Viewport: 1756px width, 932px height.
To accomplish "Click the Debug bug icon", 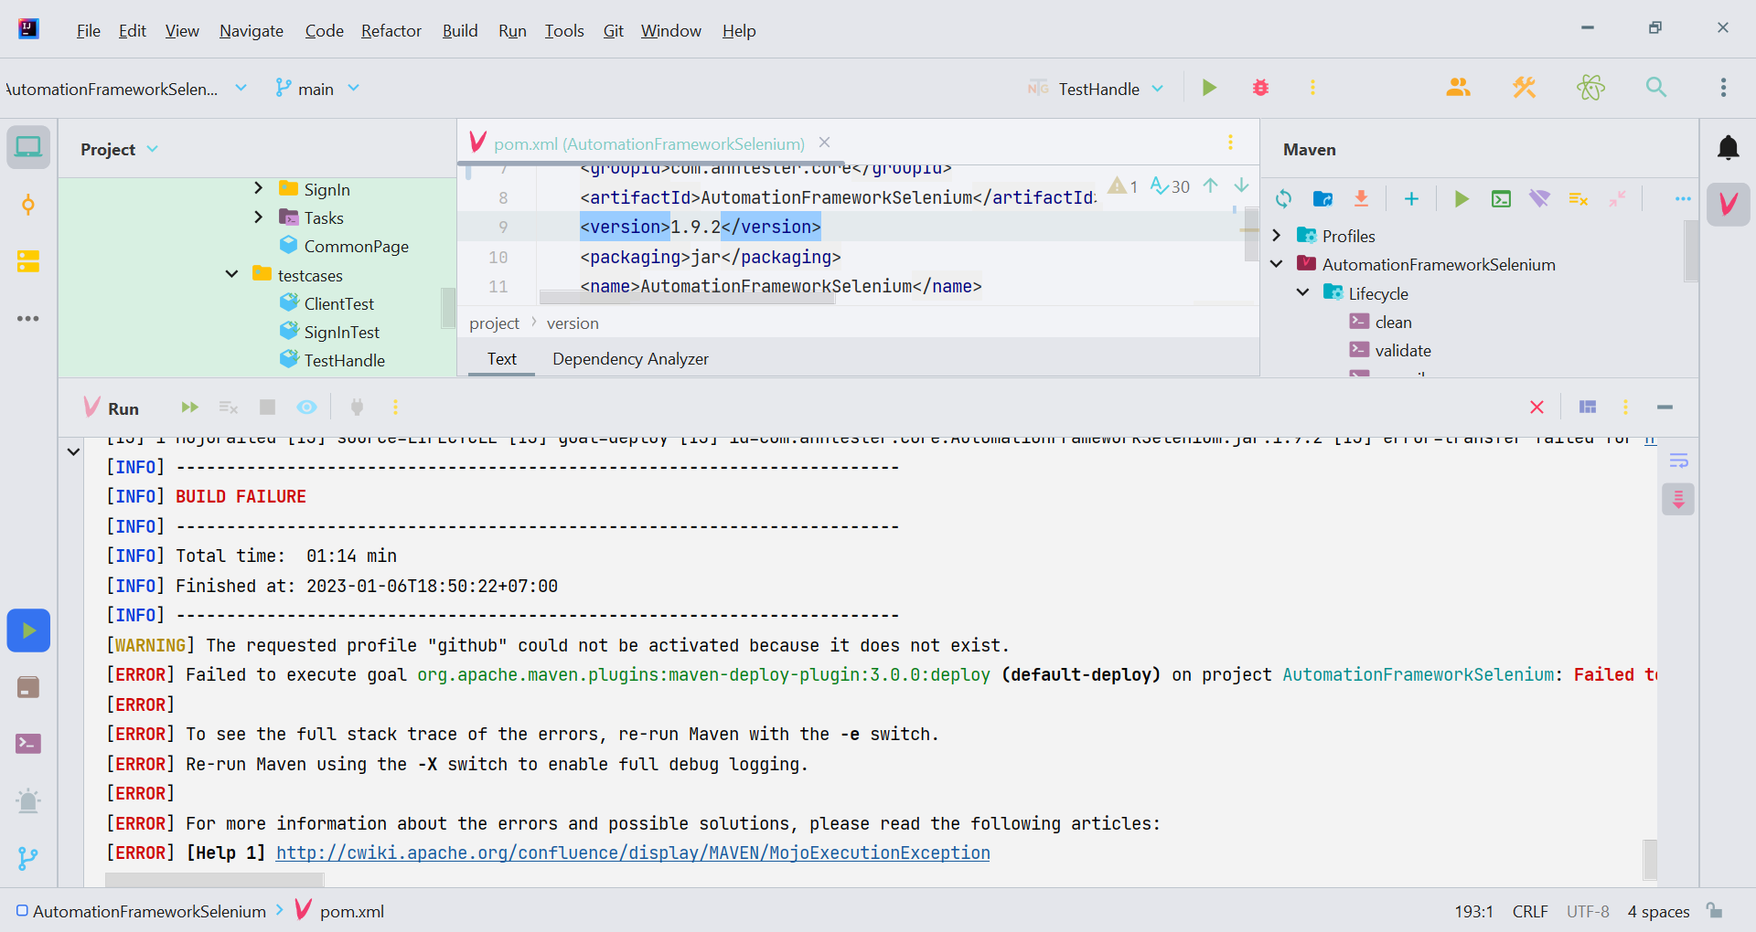I will [1260, 88].
